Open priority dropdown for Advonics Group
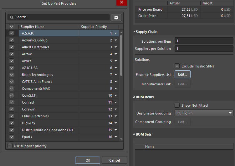The image size is (235, 166). 116,40
